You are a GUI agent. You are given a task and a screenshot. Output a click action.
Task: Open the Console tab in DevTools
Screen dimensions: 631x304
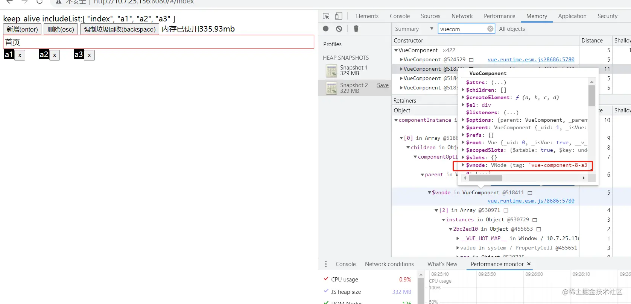(x=400, y=16)
